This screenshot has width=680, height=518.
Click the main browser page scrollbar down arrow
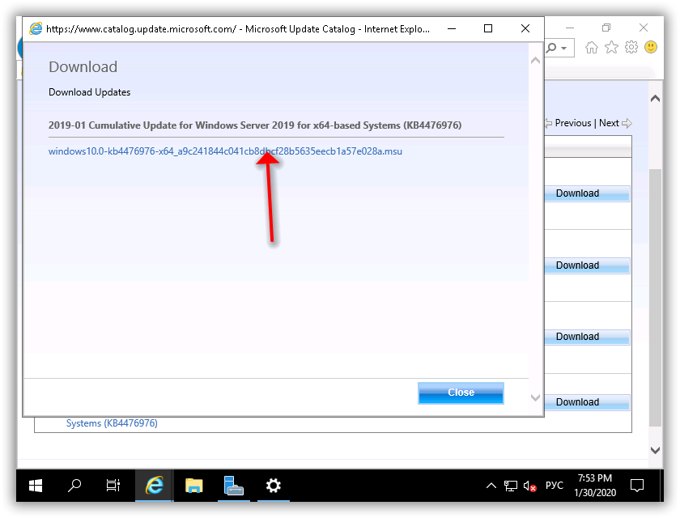pos(655,450)
